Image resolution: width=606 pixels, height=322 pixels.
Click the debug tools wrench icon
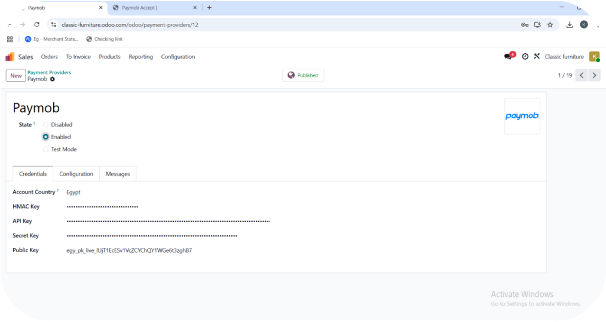click(537, 57)
